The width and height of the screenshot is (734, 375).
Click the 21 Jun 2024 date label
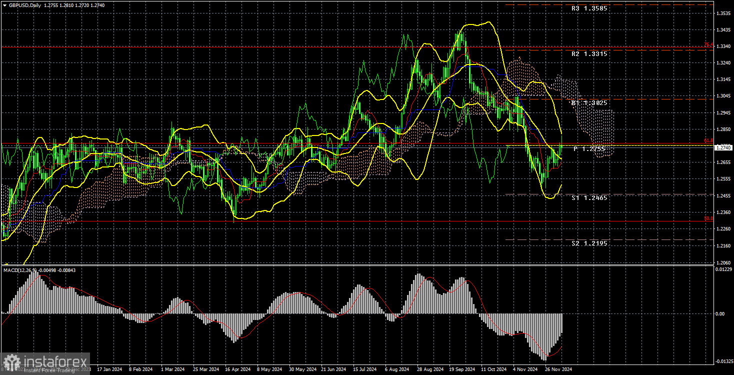pos(333,369)
